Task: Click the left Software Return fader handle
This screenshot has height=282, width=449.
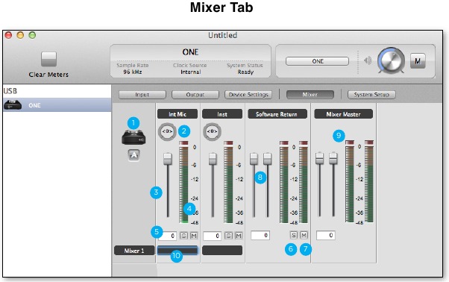Action: pyautogui.click(x=254, y=159)
